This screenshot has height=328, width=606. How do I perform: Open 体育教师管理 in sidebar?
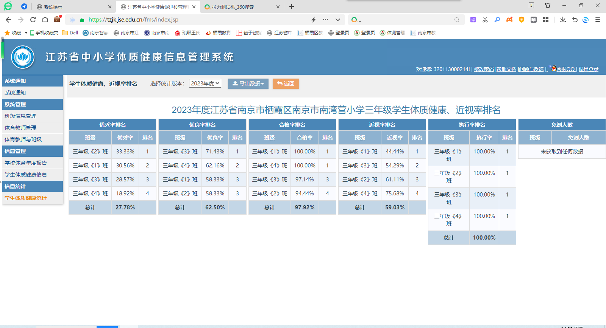click(33, 128)
